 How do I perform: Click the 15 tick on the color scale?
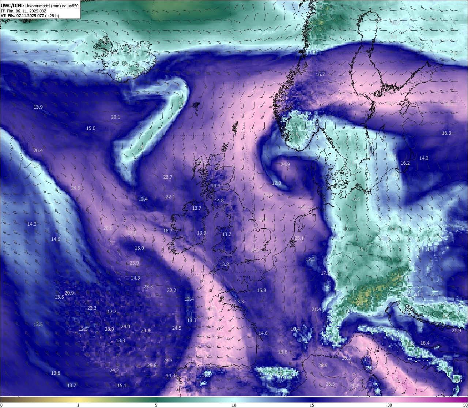point(312,405)
